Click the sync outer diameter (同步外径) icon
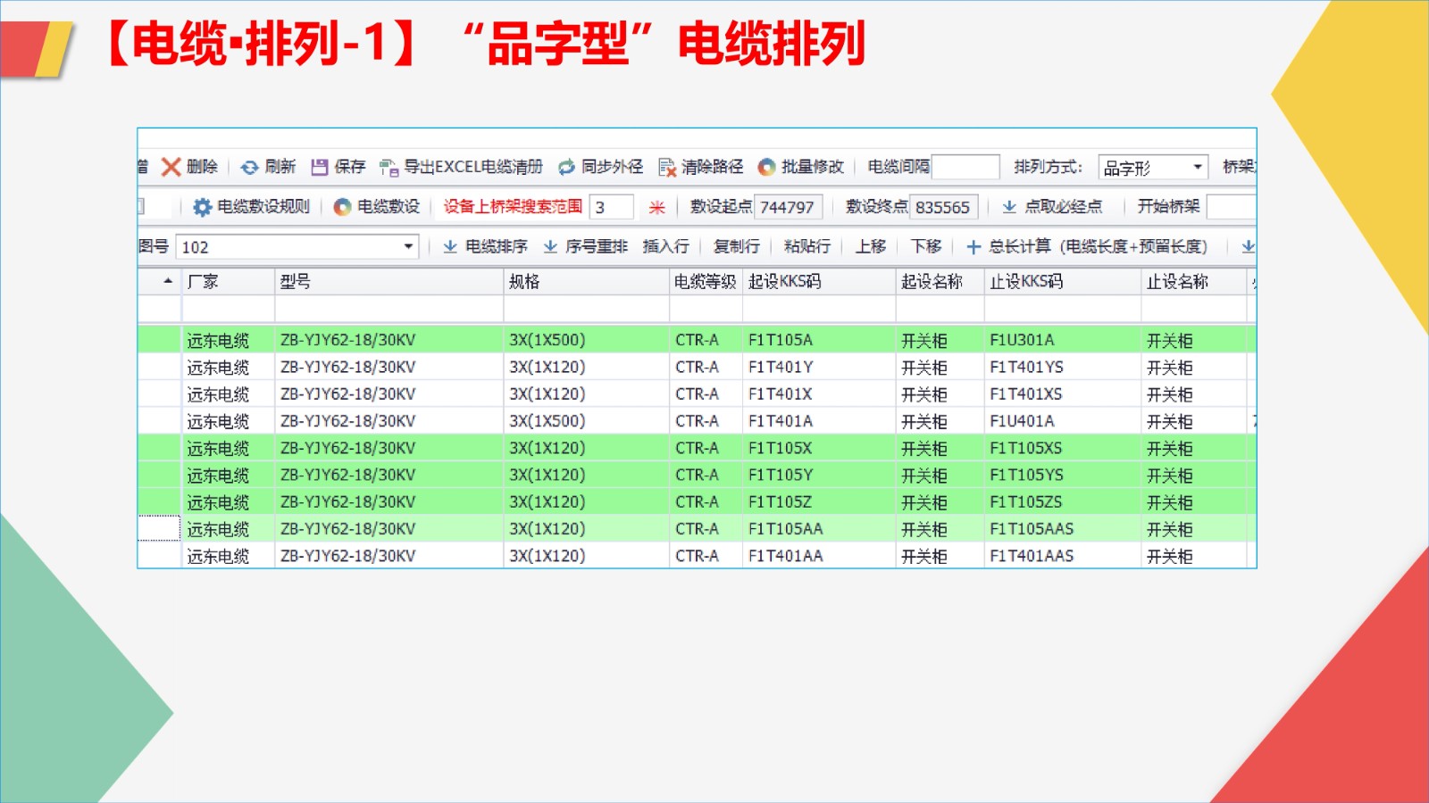The height and width of the screenshot is (803, 1429). coord(566,167)
